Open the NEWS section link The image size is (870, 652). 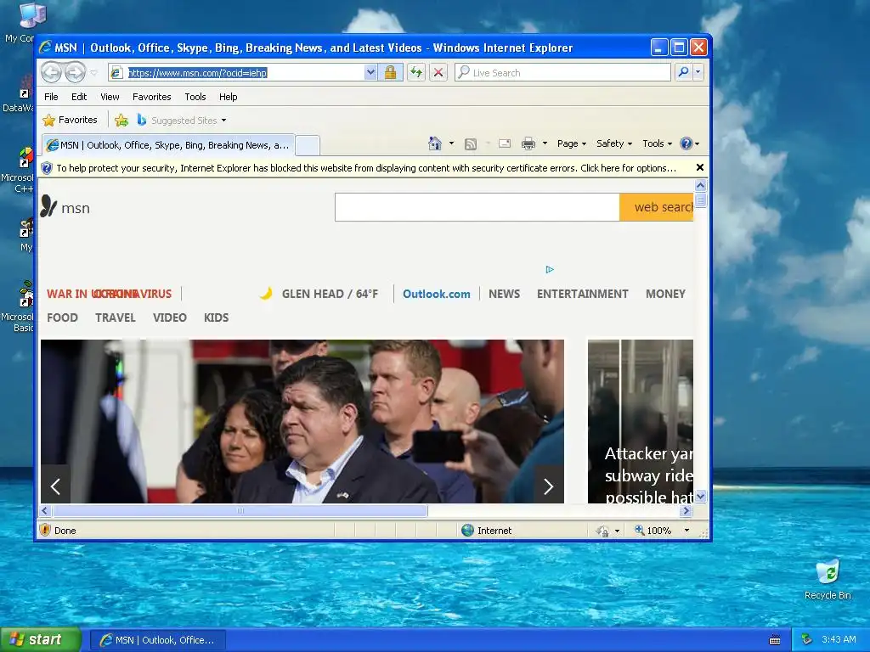point(504,294)
